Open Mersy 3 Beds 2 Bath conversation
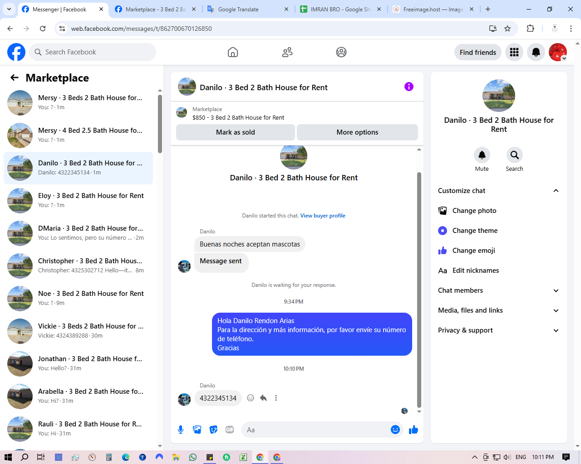Viewport: 581px width, 464px height. click(x=78, y=102)
